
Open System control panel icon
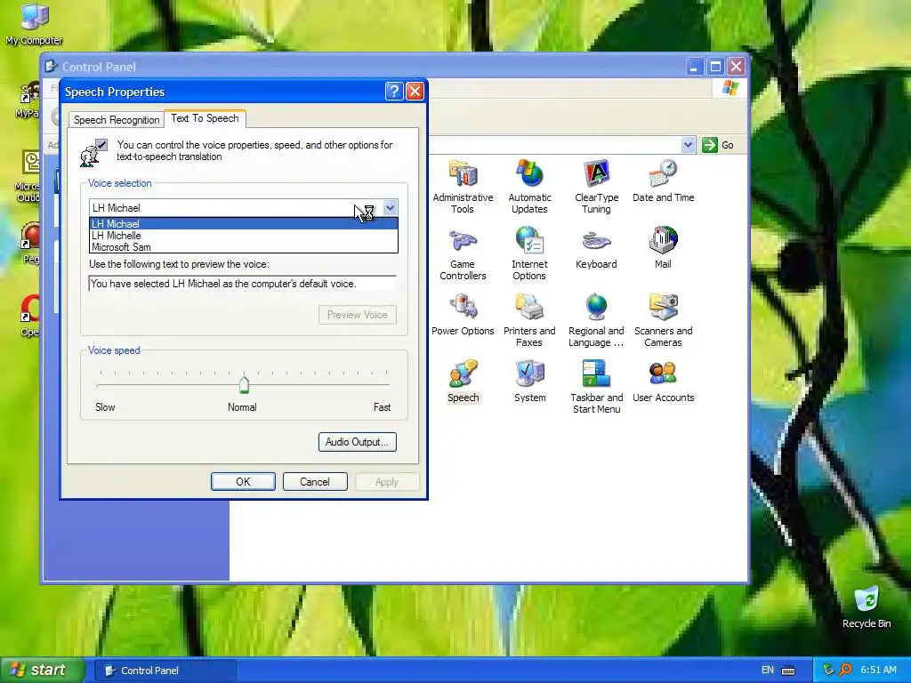pyautogui.click(x=529, y=382)
